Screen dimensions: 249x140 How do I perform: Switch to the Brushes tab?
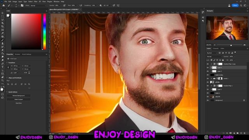point(18,54)
